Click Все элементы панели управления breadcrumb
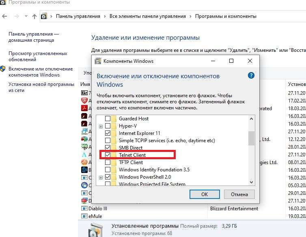The image size is (306, 237). [x=148, y=16]
